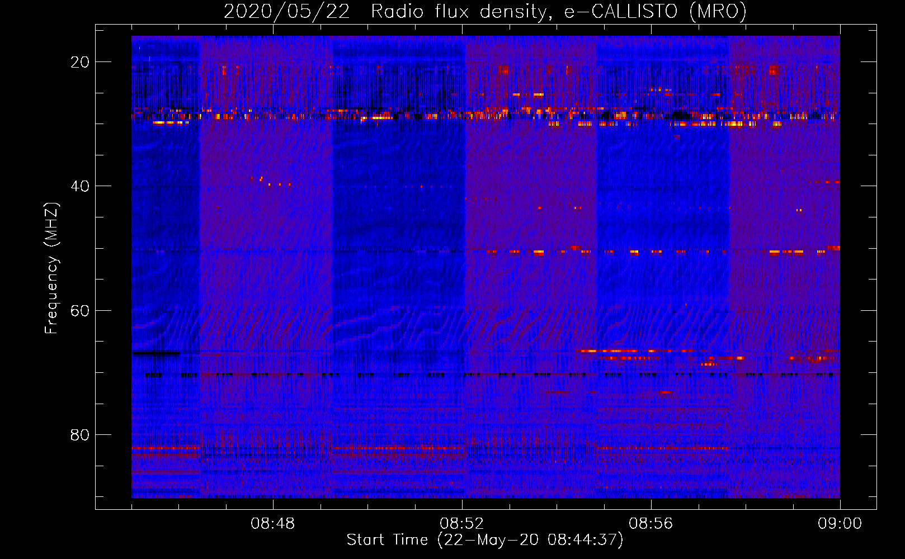The width and height of the screenshot is (905, 559).
Task: Click the 40 MHz frequency tick label
Action: 81,186
